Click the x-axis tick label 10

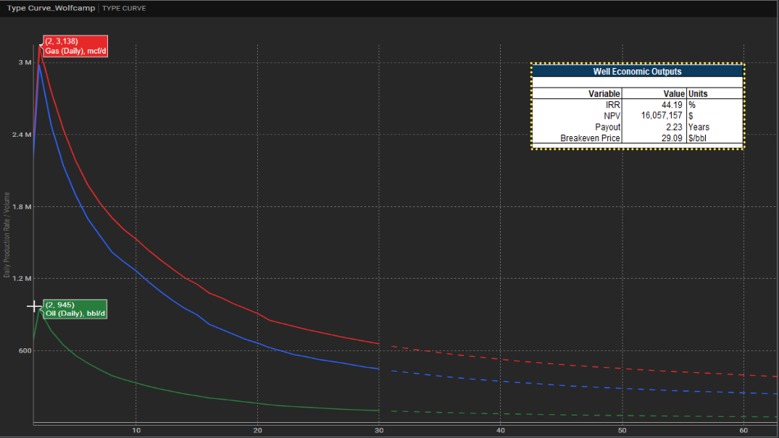tap(136, 431)
